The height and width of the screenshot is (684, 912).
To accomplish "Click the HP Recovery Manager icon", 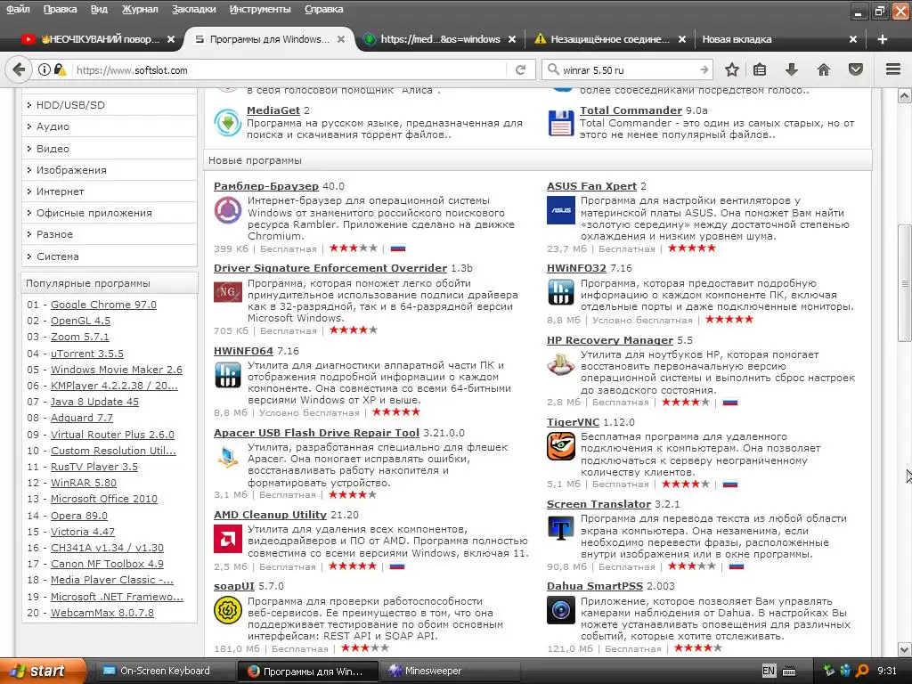I will point(561,364).
